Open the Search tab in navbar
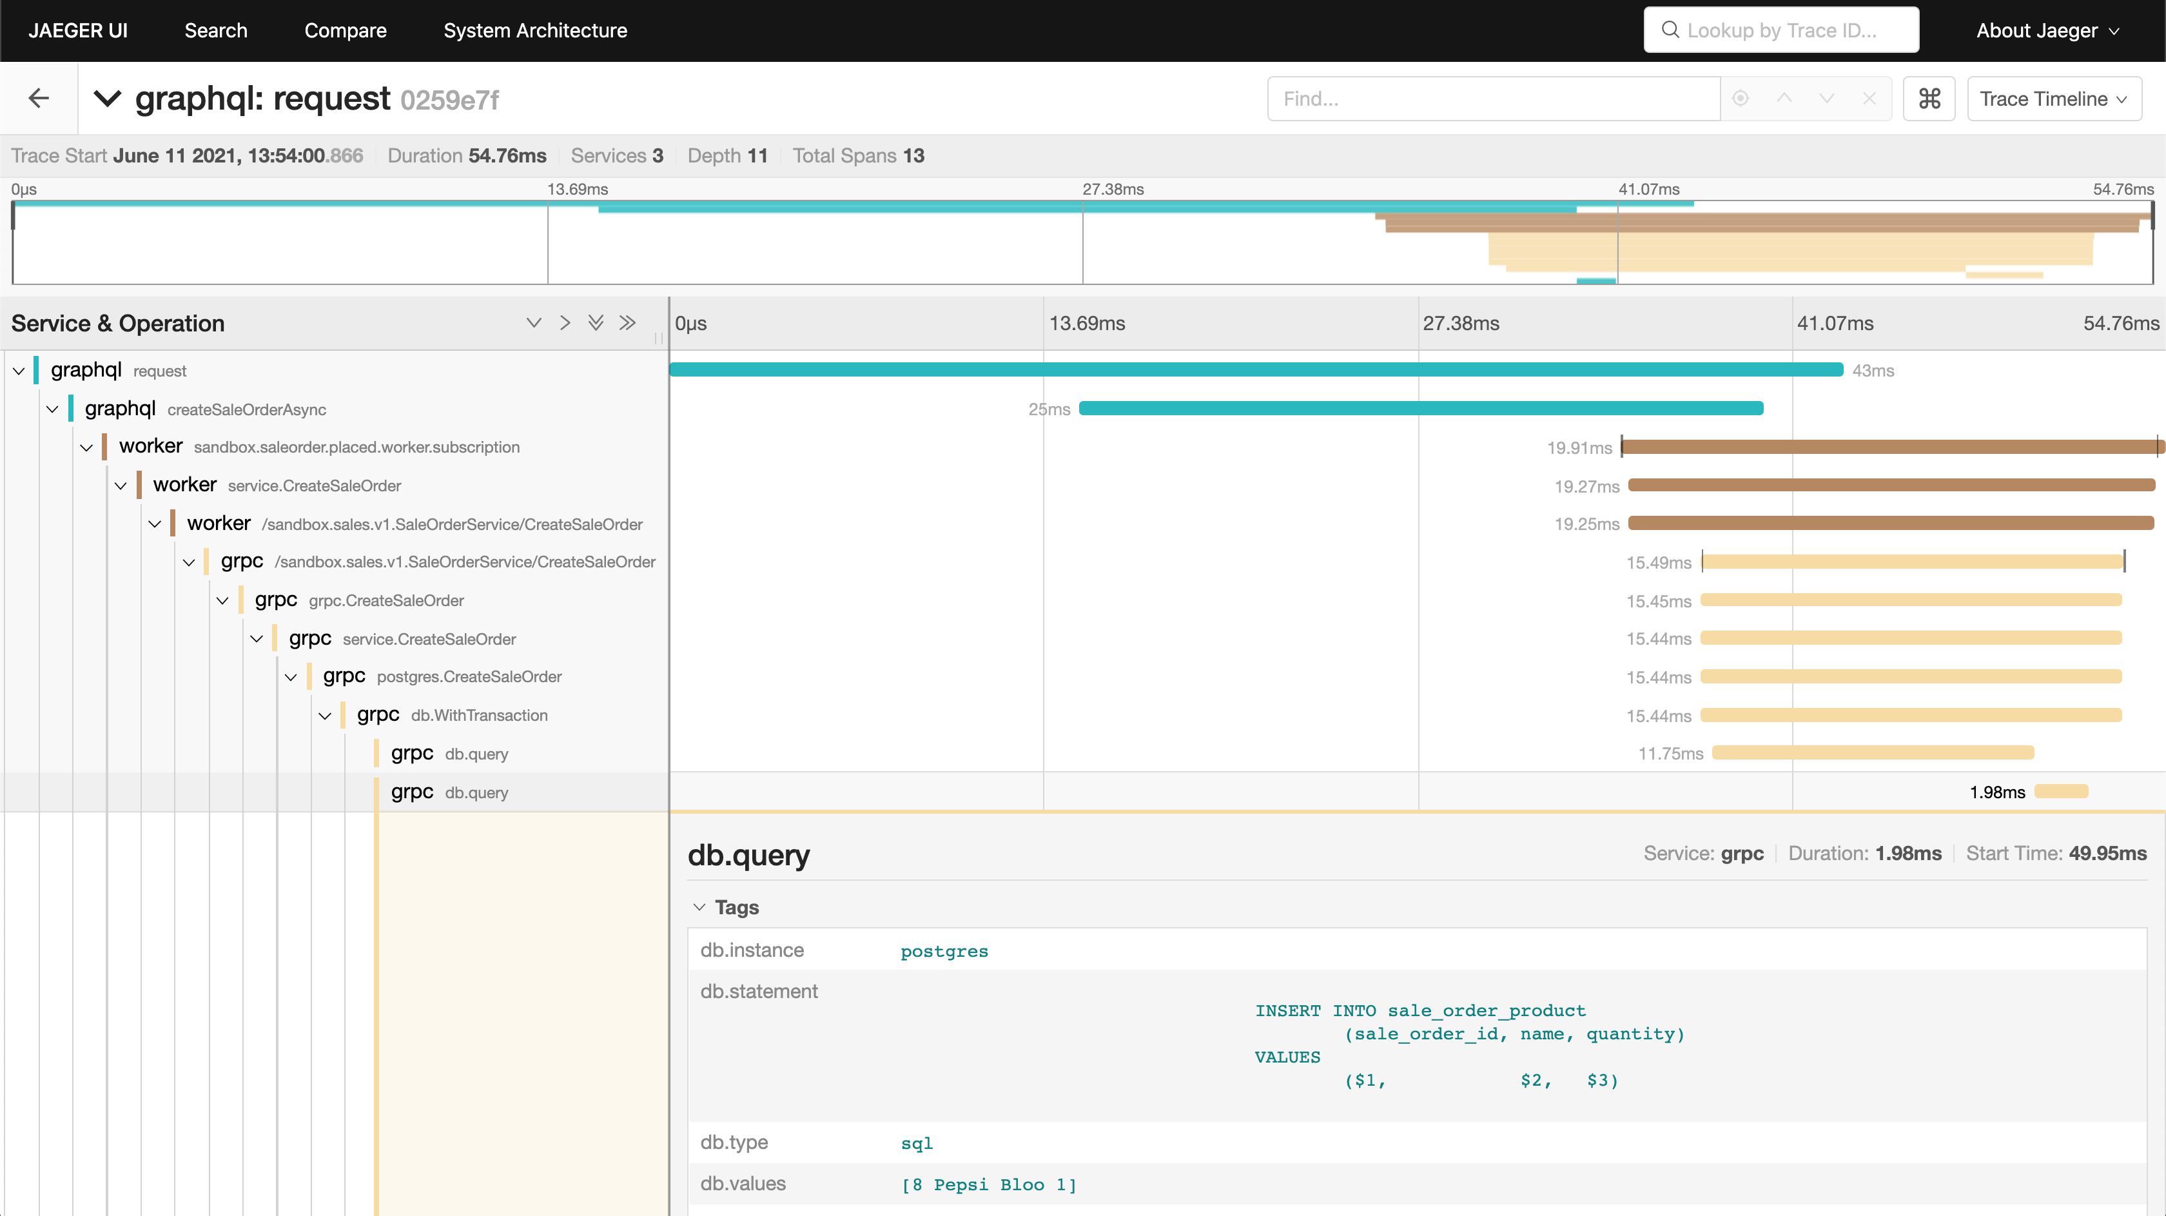This screenshot has width=2166, height=1216. 216,30
